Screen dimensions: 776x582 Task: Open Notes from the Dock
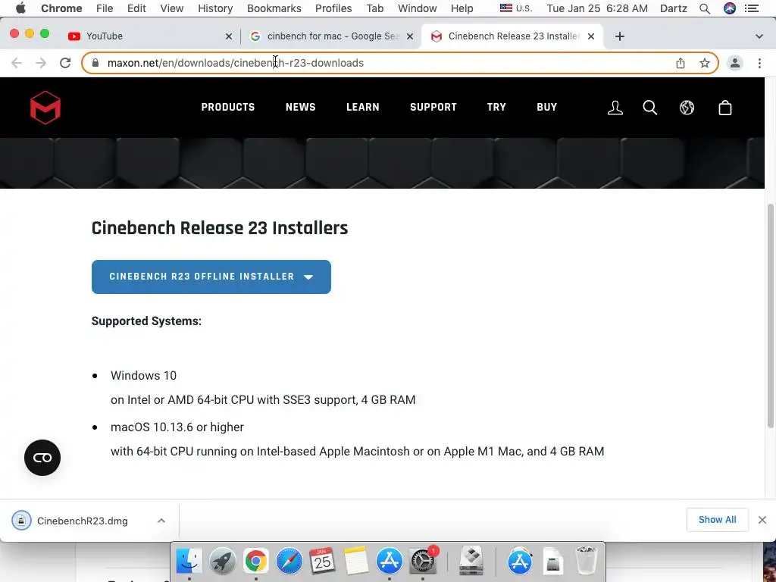point(356,561)
